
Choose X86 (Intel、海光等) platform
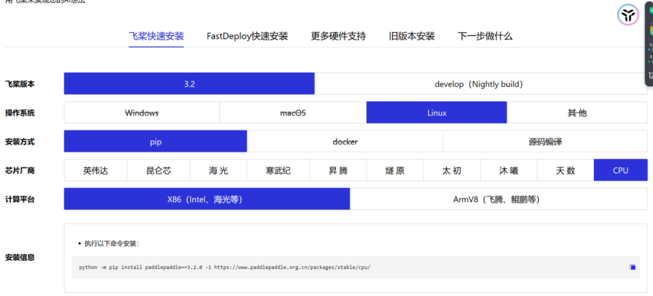click(207, 200)
